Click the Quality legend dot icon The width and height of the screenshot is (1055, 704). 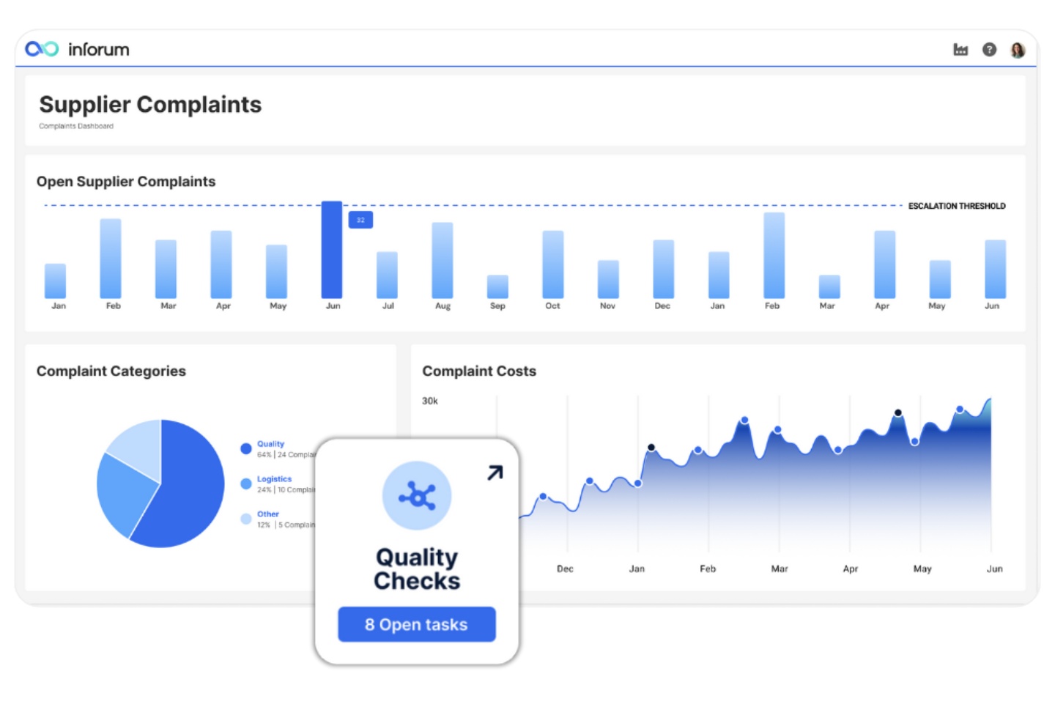(246, 448)
